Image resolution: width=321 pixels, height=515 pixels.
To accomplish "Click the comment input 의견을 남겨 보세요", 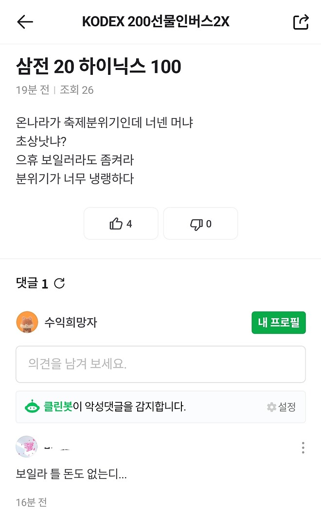I will point(160,364).
